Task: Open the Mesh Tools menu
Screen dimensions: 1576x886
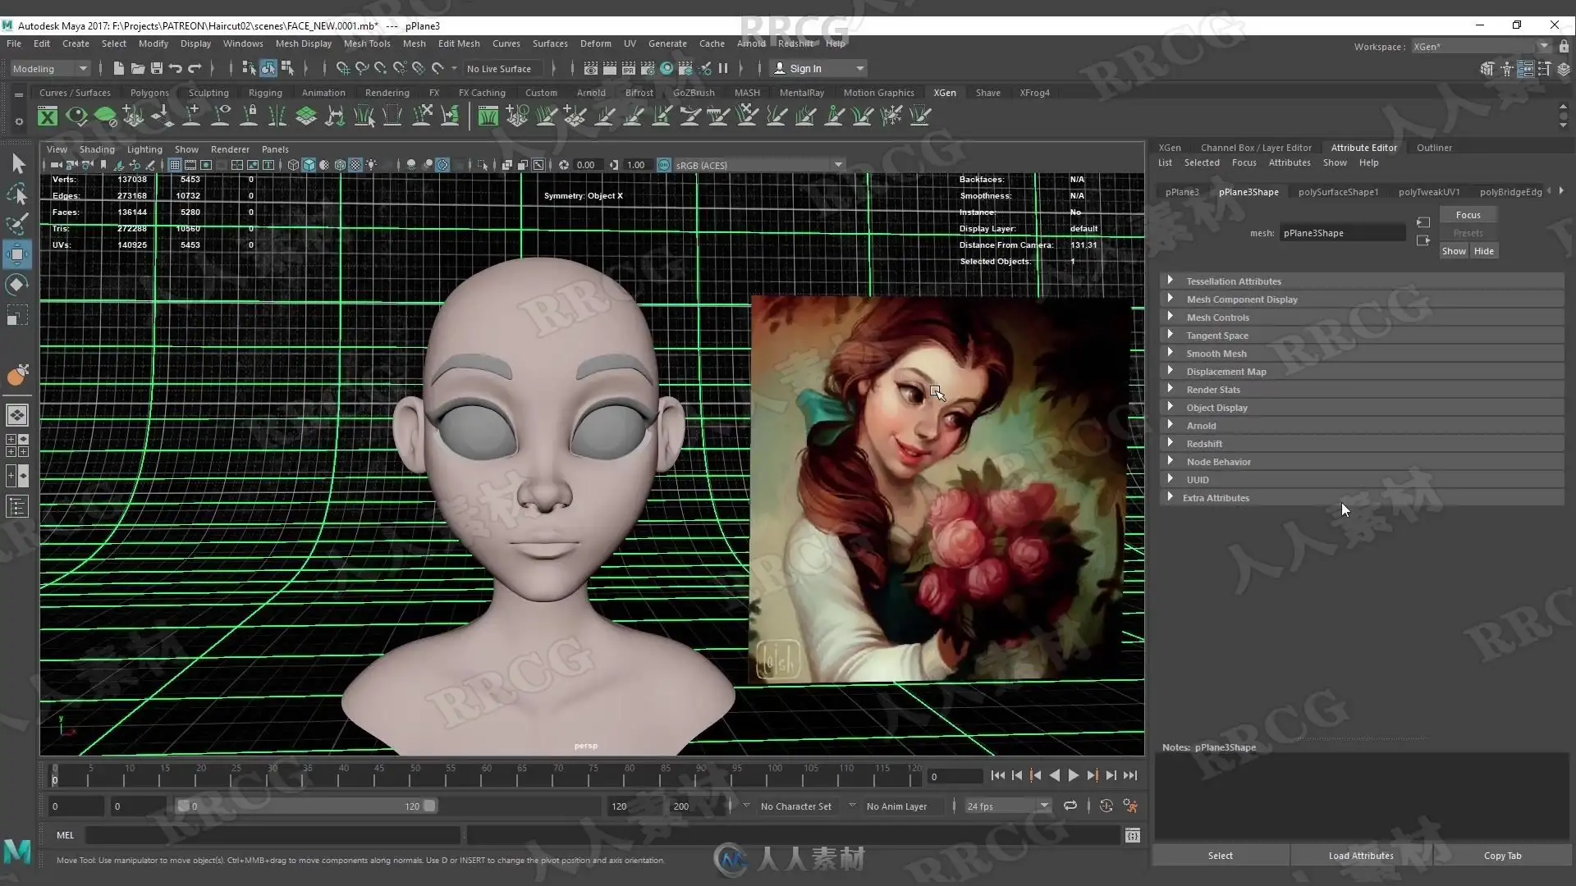Action: (x=366, y=43)
